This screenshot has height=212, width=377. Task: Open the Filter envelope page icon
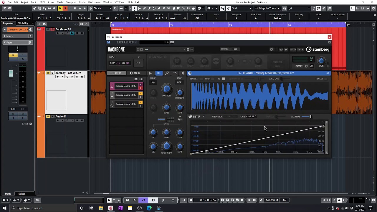click(175, 73)
